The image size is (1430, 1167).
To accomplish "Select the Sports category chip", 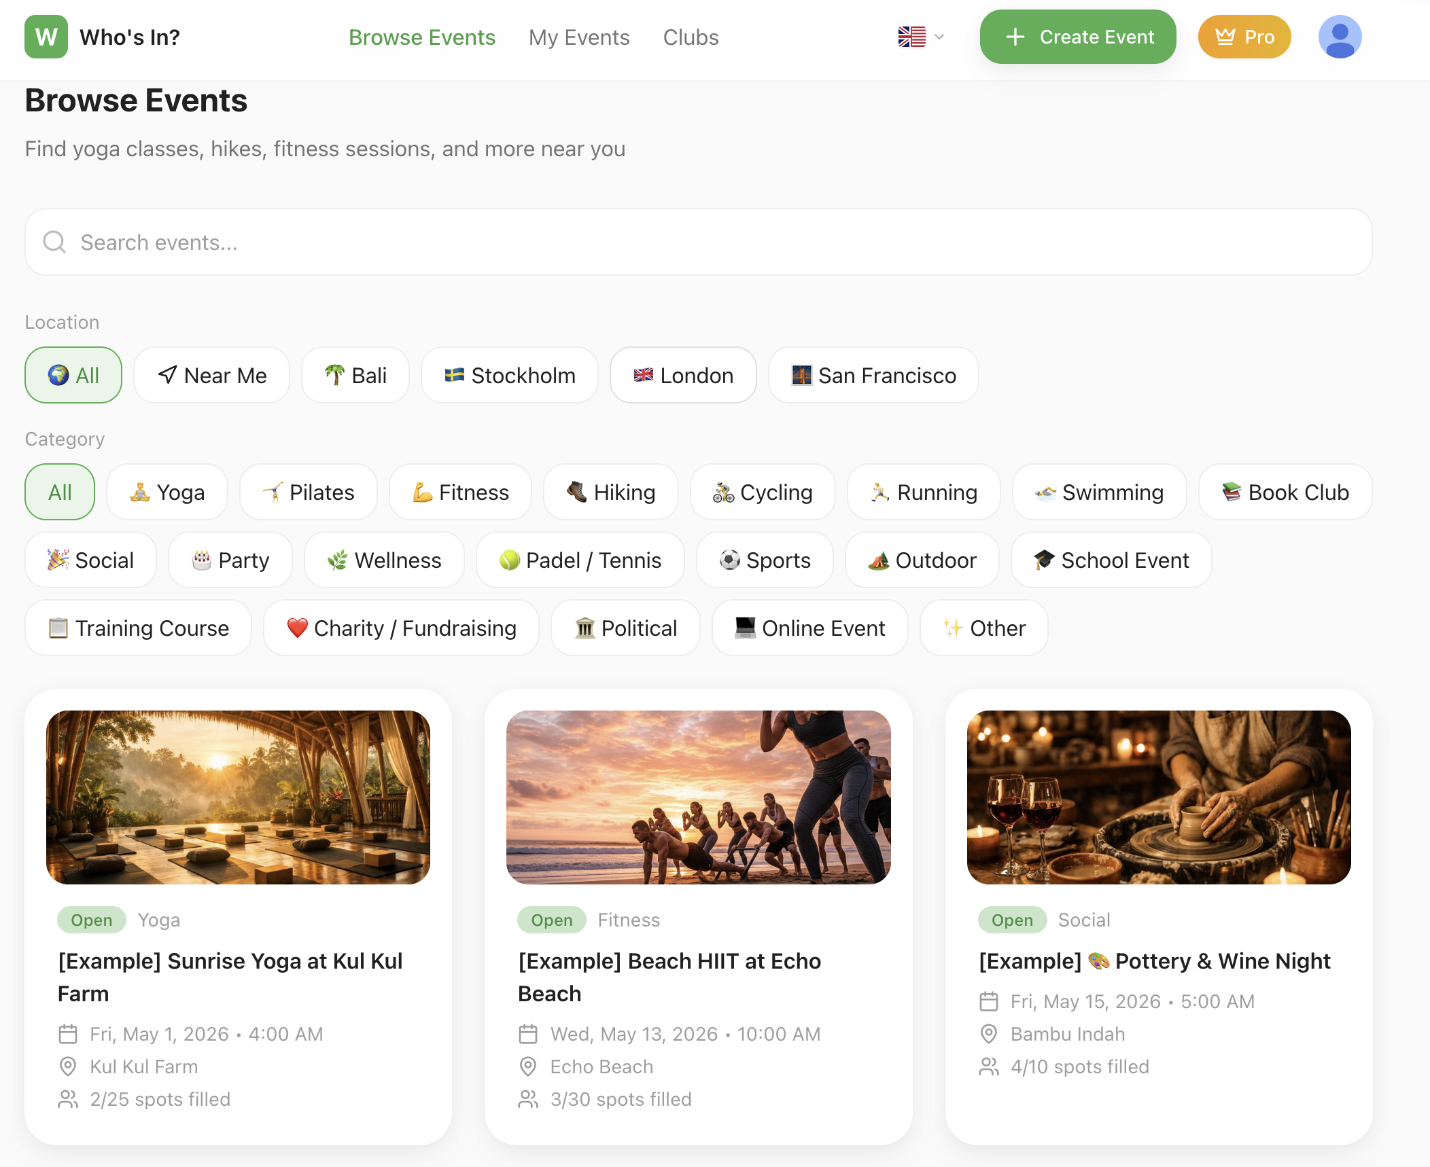I will click(765, 560).
